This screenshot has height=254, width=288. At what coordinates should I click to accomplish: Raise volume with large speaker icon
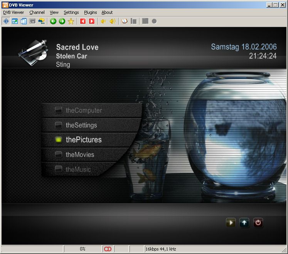point(113,21)
